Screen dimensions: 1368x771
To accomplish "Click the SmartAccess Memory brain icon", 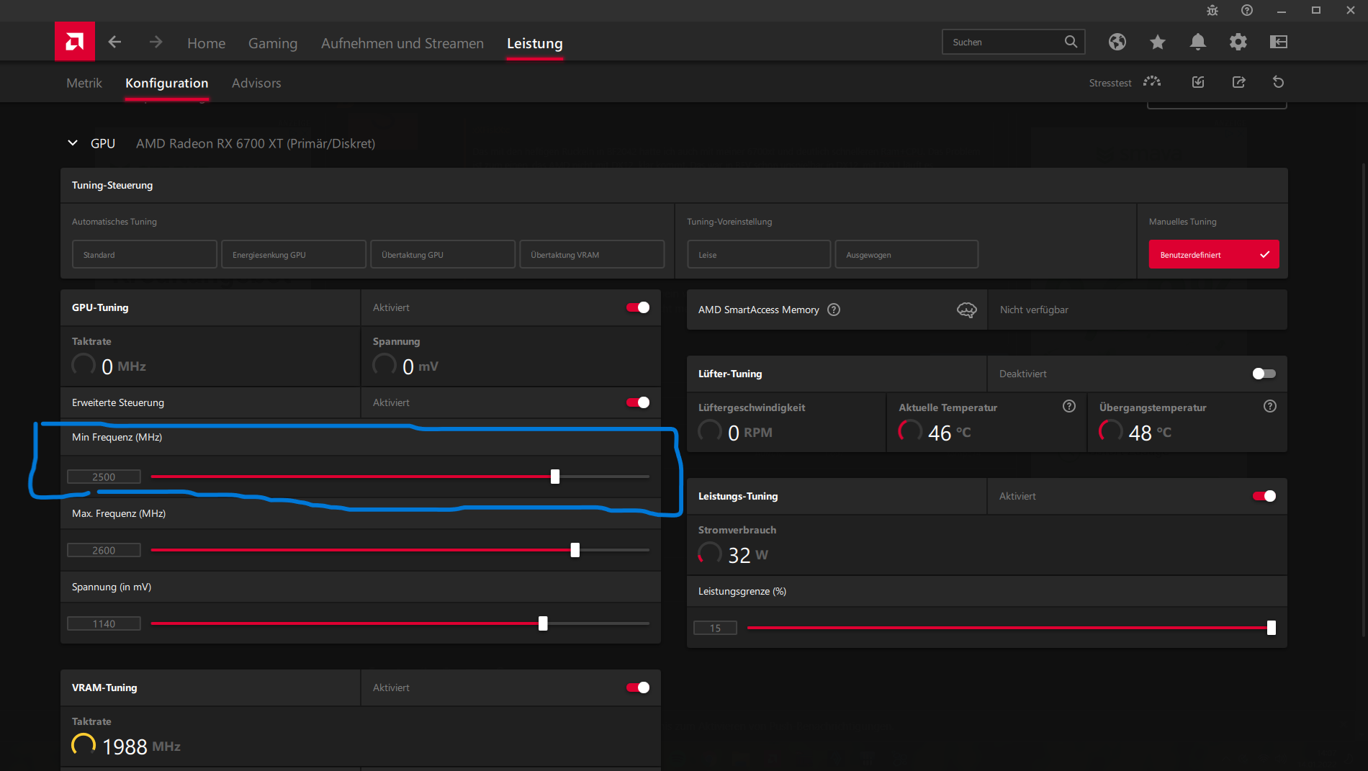I will pyautogui.click(x=967, y=310).
